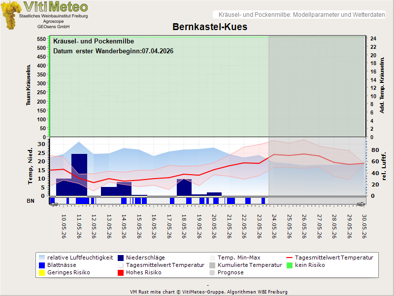Click the VM Rust mite chart copyright footer
This screenshot has height=296, width=394.
(208, 292)
